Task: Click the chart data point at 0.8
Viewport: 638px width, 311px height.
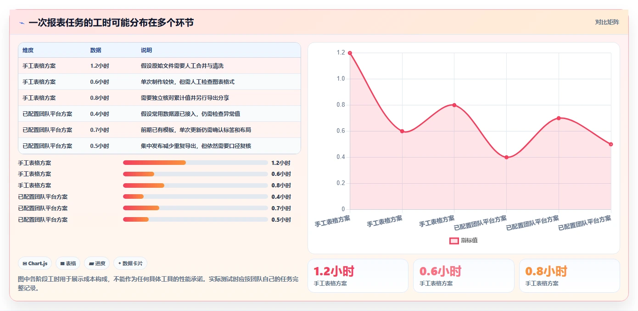Action: pyautogui.click(x=454, y=105)
